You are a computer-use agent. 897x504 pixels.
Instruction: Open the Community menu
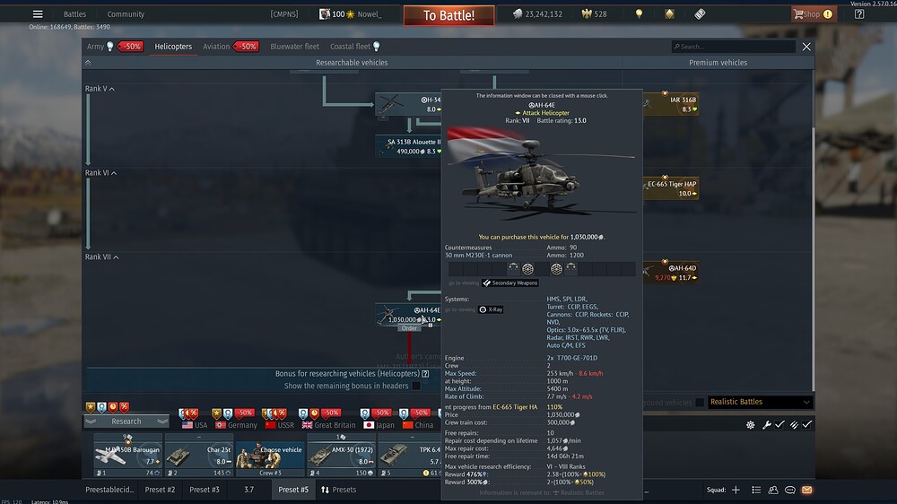[126, 14]
